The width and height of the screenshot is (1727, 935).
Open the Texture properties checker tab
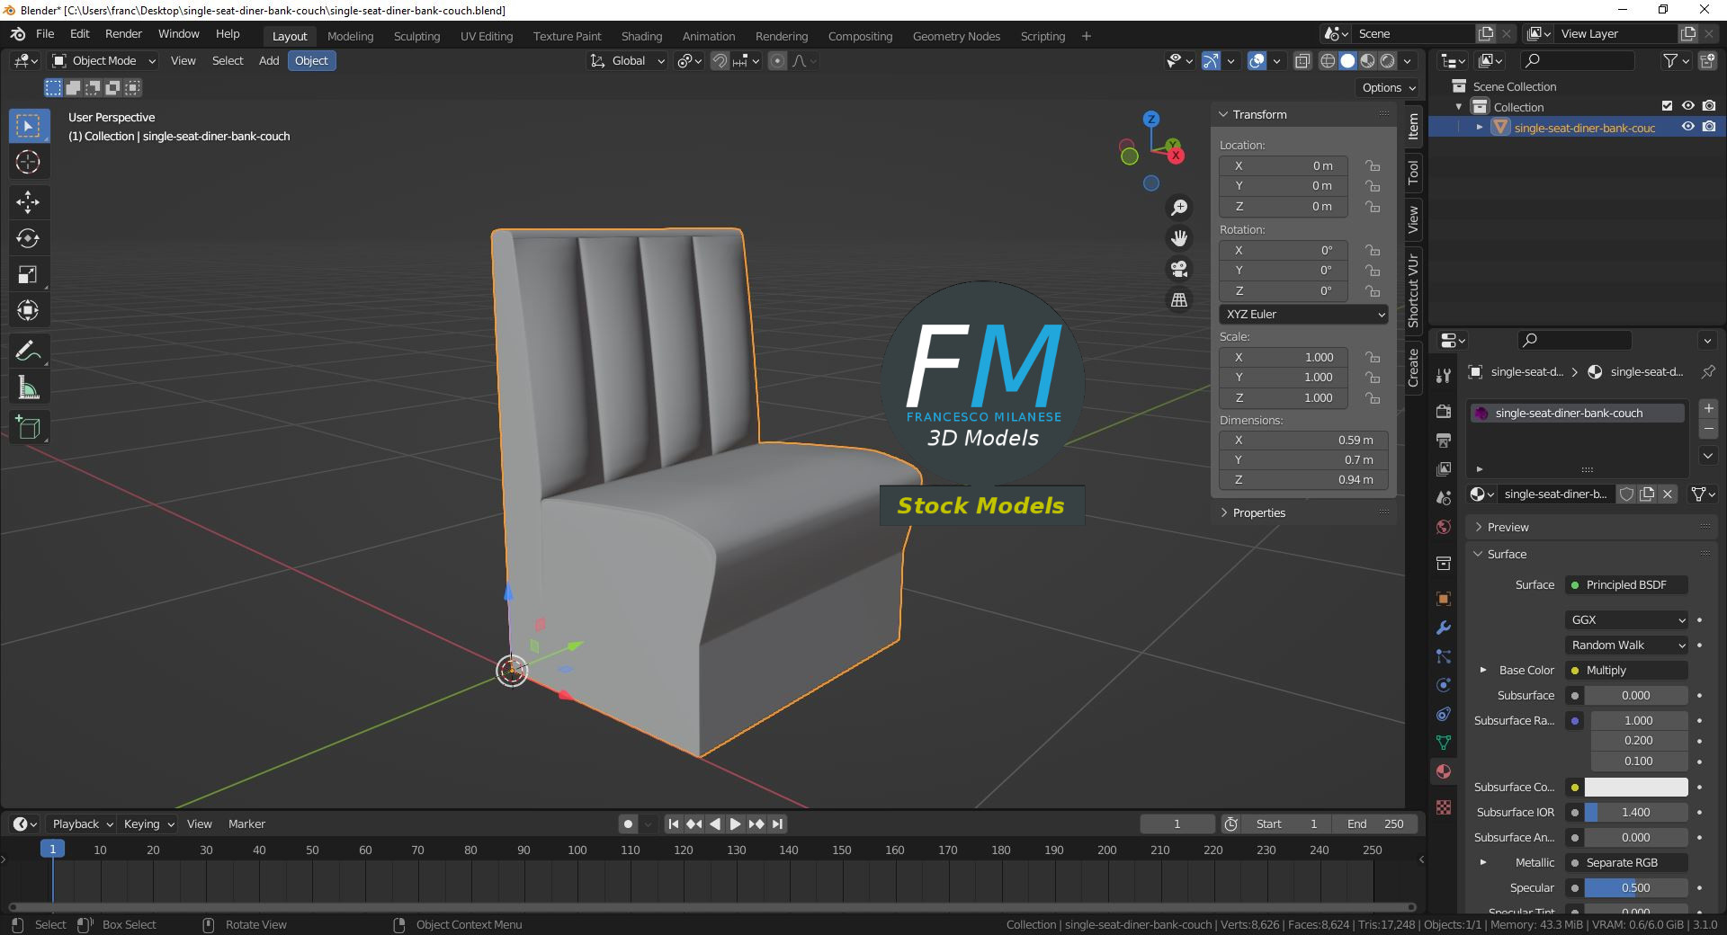click(1444, 807)
